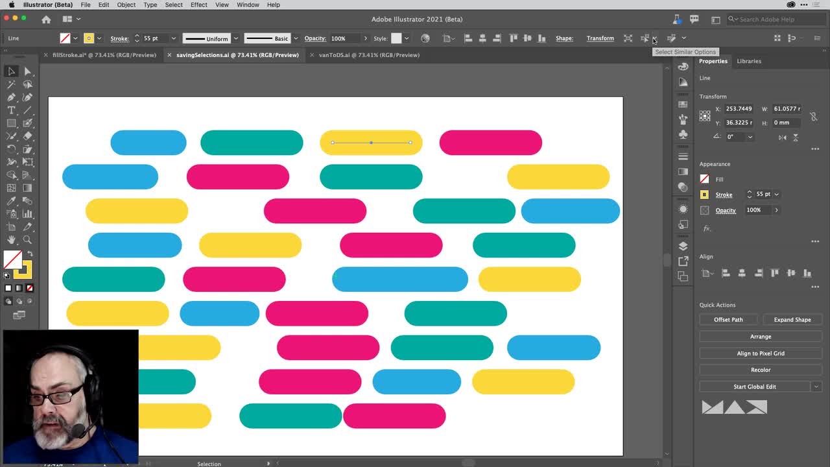This screenshot has height=467, width=830.
Task: Flip horizontally in Transform section
Action: point(783,137)
